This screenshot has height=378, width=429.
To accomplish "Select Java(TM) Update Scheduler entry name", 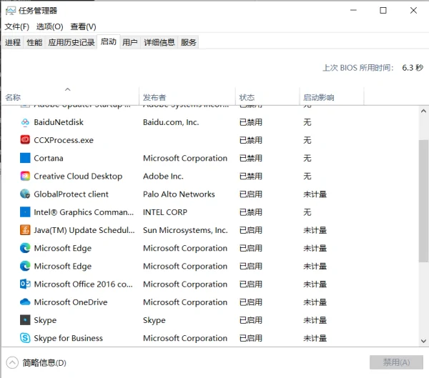I will 84,230.
